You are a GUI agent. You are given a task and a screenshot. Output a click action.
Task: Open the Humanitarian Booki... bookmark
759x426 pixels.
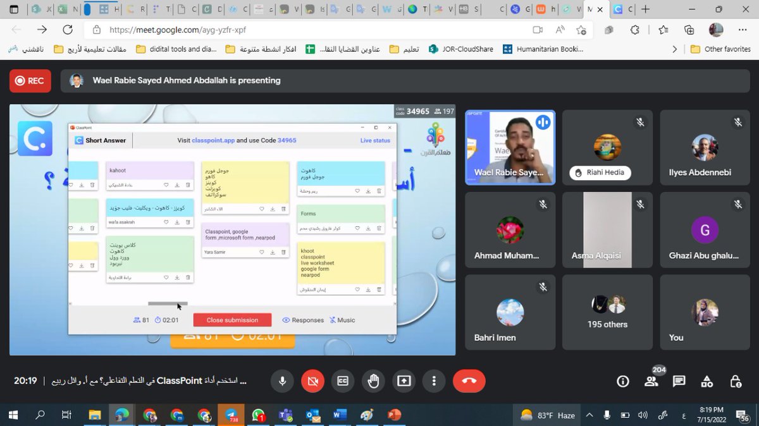[543, 49]
